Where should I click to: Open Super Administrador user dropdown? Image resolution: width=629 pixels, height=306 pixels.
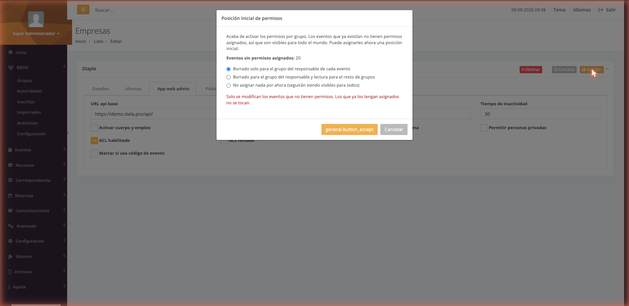36,33
